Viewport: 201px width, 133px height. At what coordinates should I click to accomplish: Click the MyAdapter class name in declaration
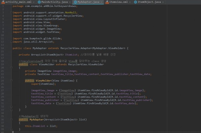pyautogui.click(x=40, y=48)
